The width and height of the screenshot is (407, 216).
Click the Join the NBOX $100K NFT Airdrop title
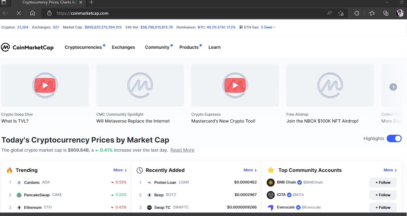322,121
